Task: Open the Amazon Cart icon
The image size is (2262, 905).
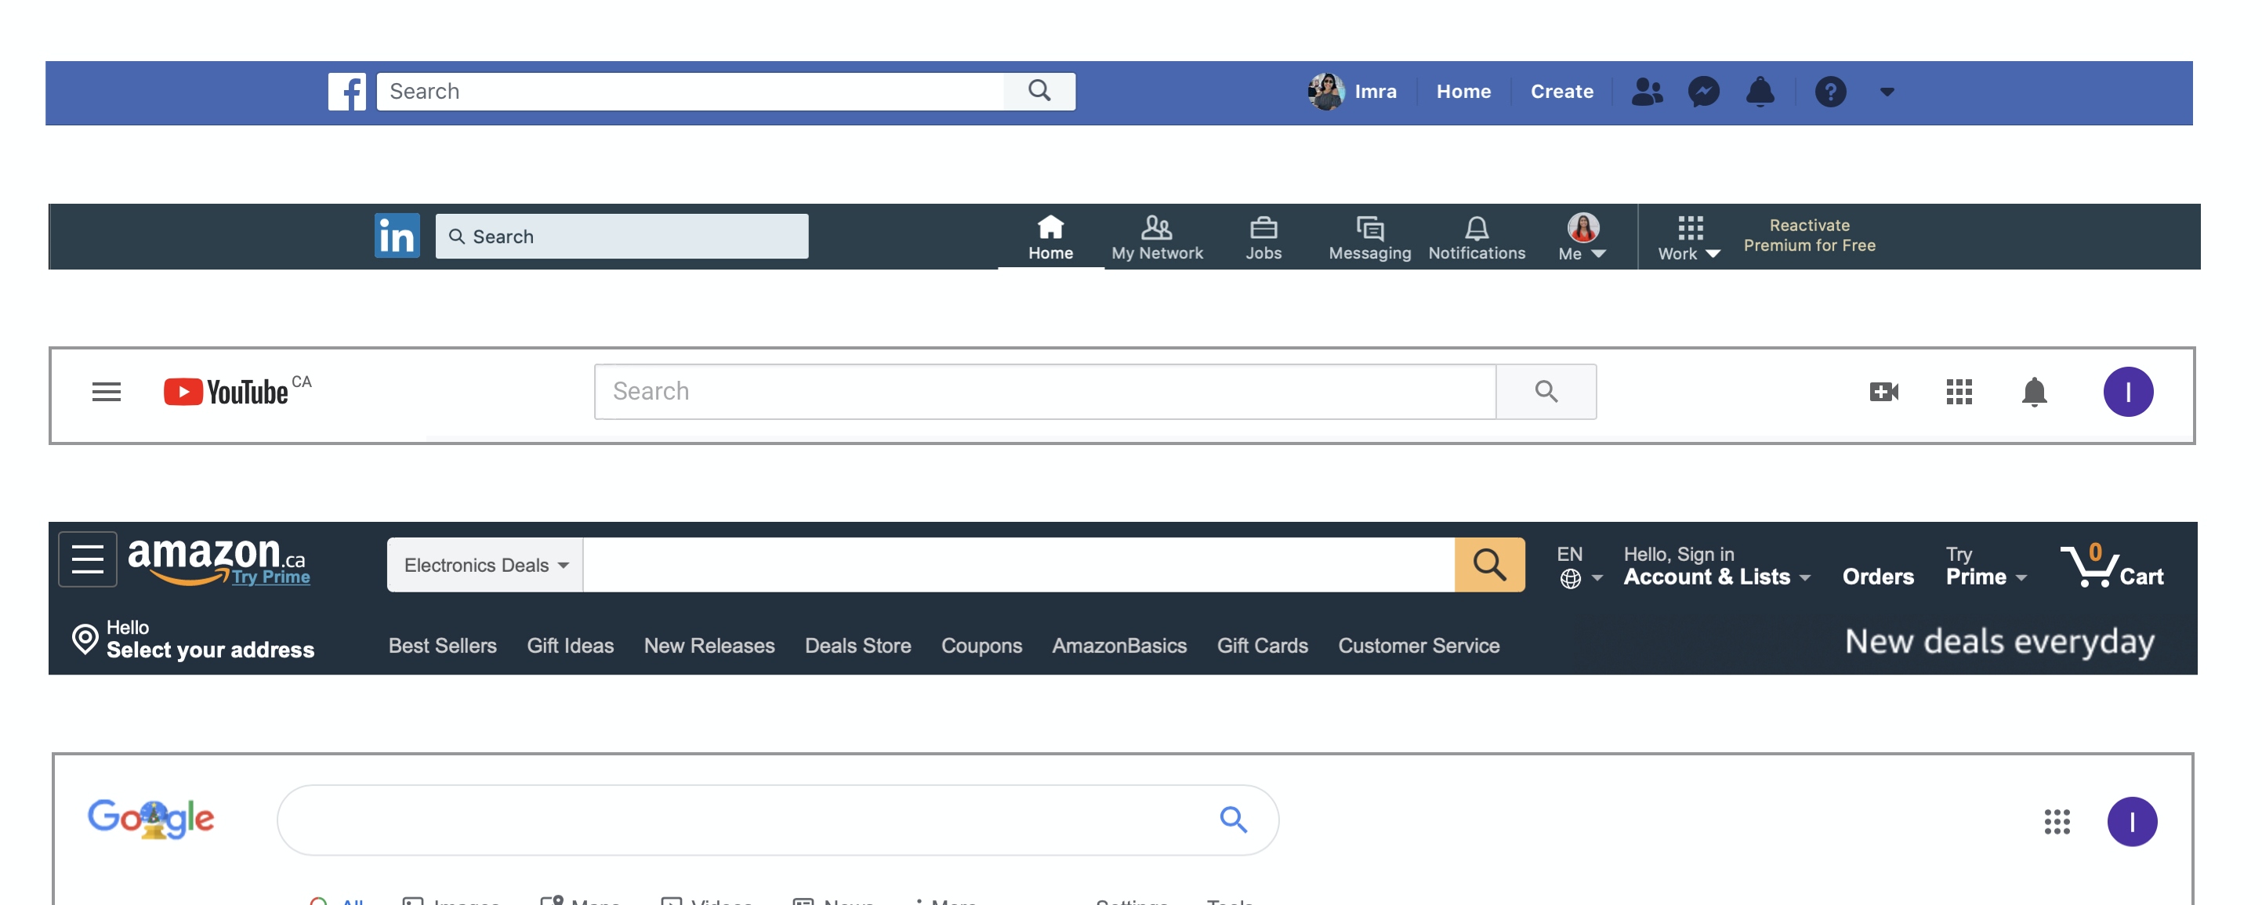Action: coord(2111,565)
